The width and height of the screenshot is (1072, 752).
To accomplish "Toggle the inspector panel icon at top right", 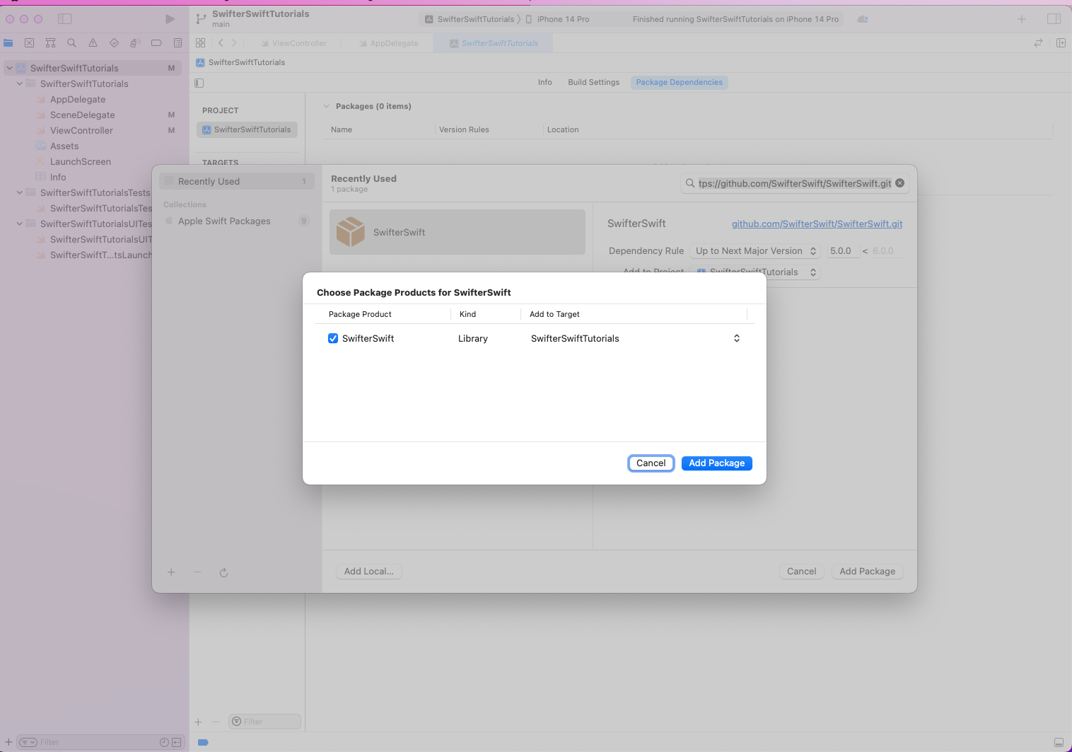I will click(1054, 19).
